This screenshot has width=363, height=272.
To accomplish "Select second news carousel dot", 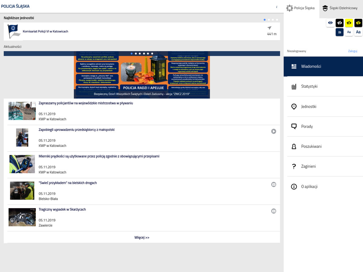I will coord(136,54).
